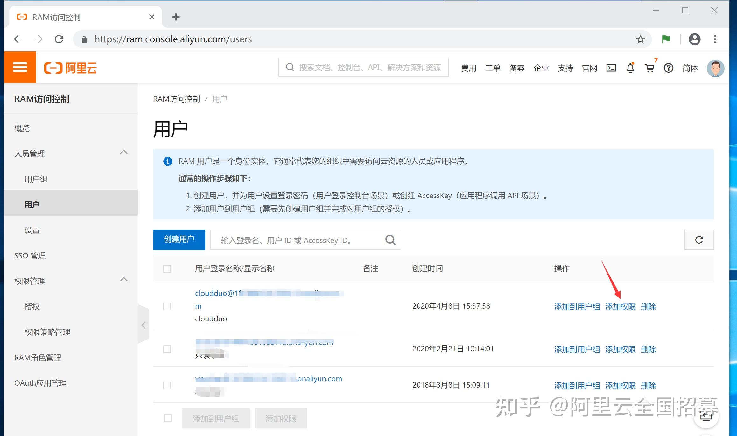The image size is (737, 436).
Task: Check the checkbox for the 2018 user row
Action: pyautogui.click(x=167, y=385)
